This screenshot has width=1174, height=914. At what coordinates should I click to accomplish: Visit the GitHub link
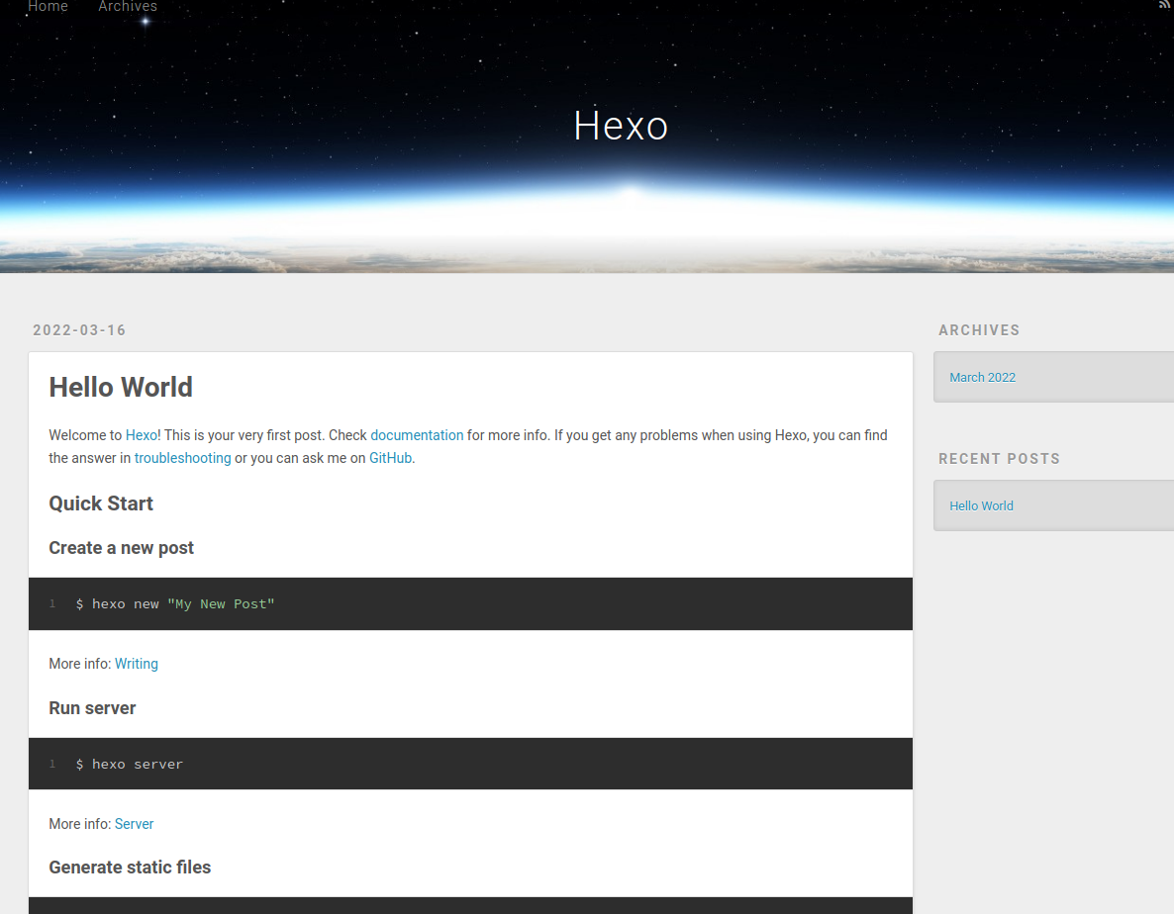(390, 458)
